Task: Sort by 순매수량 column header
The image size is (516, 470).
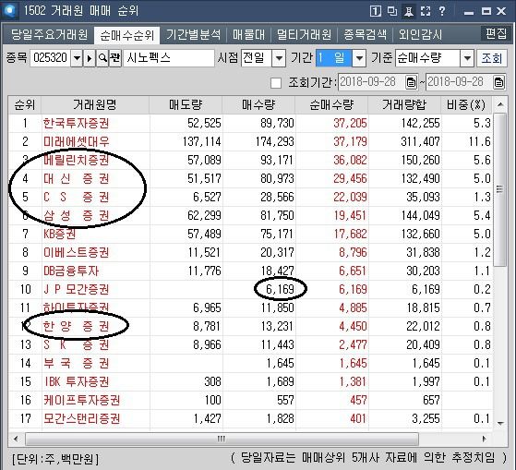Action: point(331,105)
